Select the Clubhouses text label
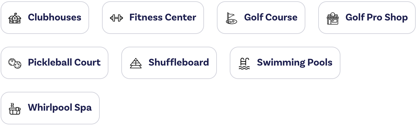Viewport: 417px width, 126px height. pyautogui.click(x=54, y=17)
